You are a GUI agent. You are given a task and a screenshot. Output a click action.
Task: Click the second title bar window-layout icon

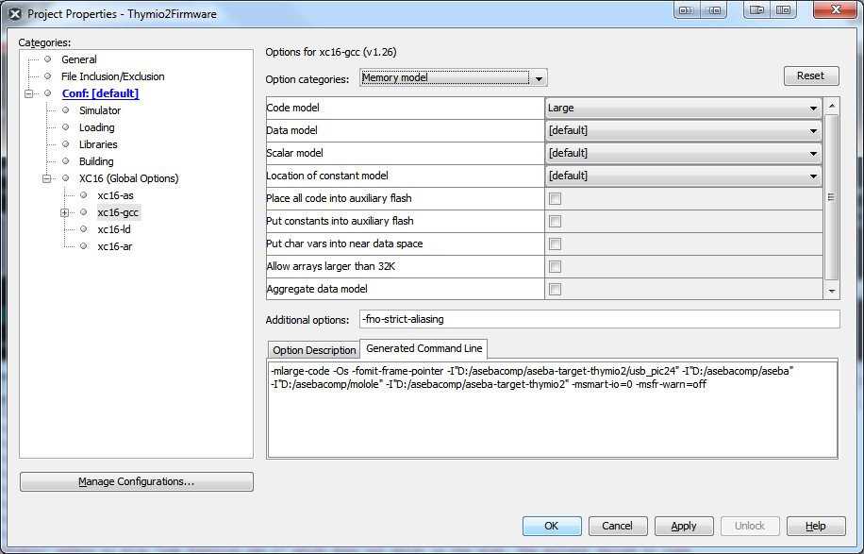(x=714, y=10)
